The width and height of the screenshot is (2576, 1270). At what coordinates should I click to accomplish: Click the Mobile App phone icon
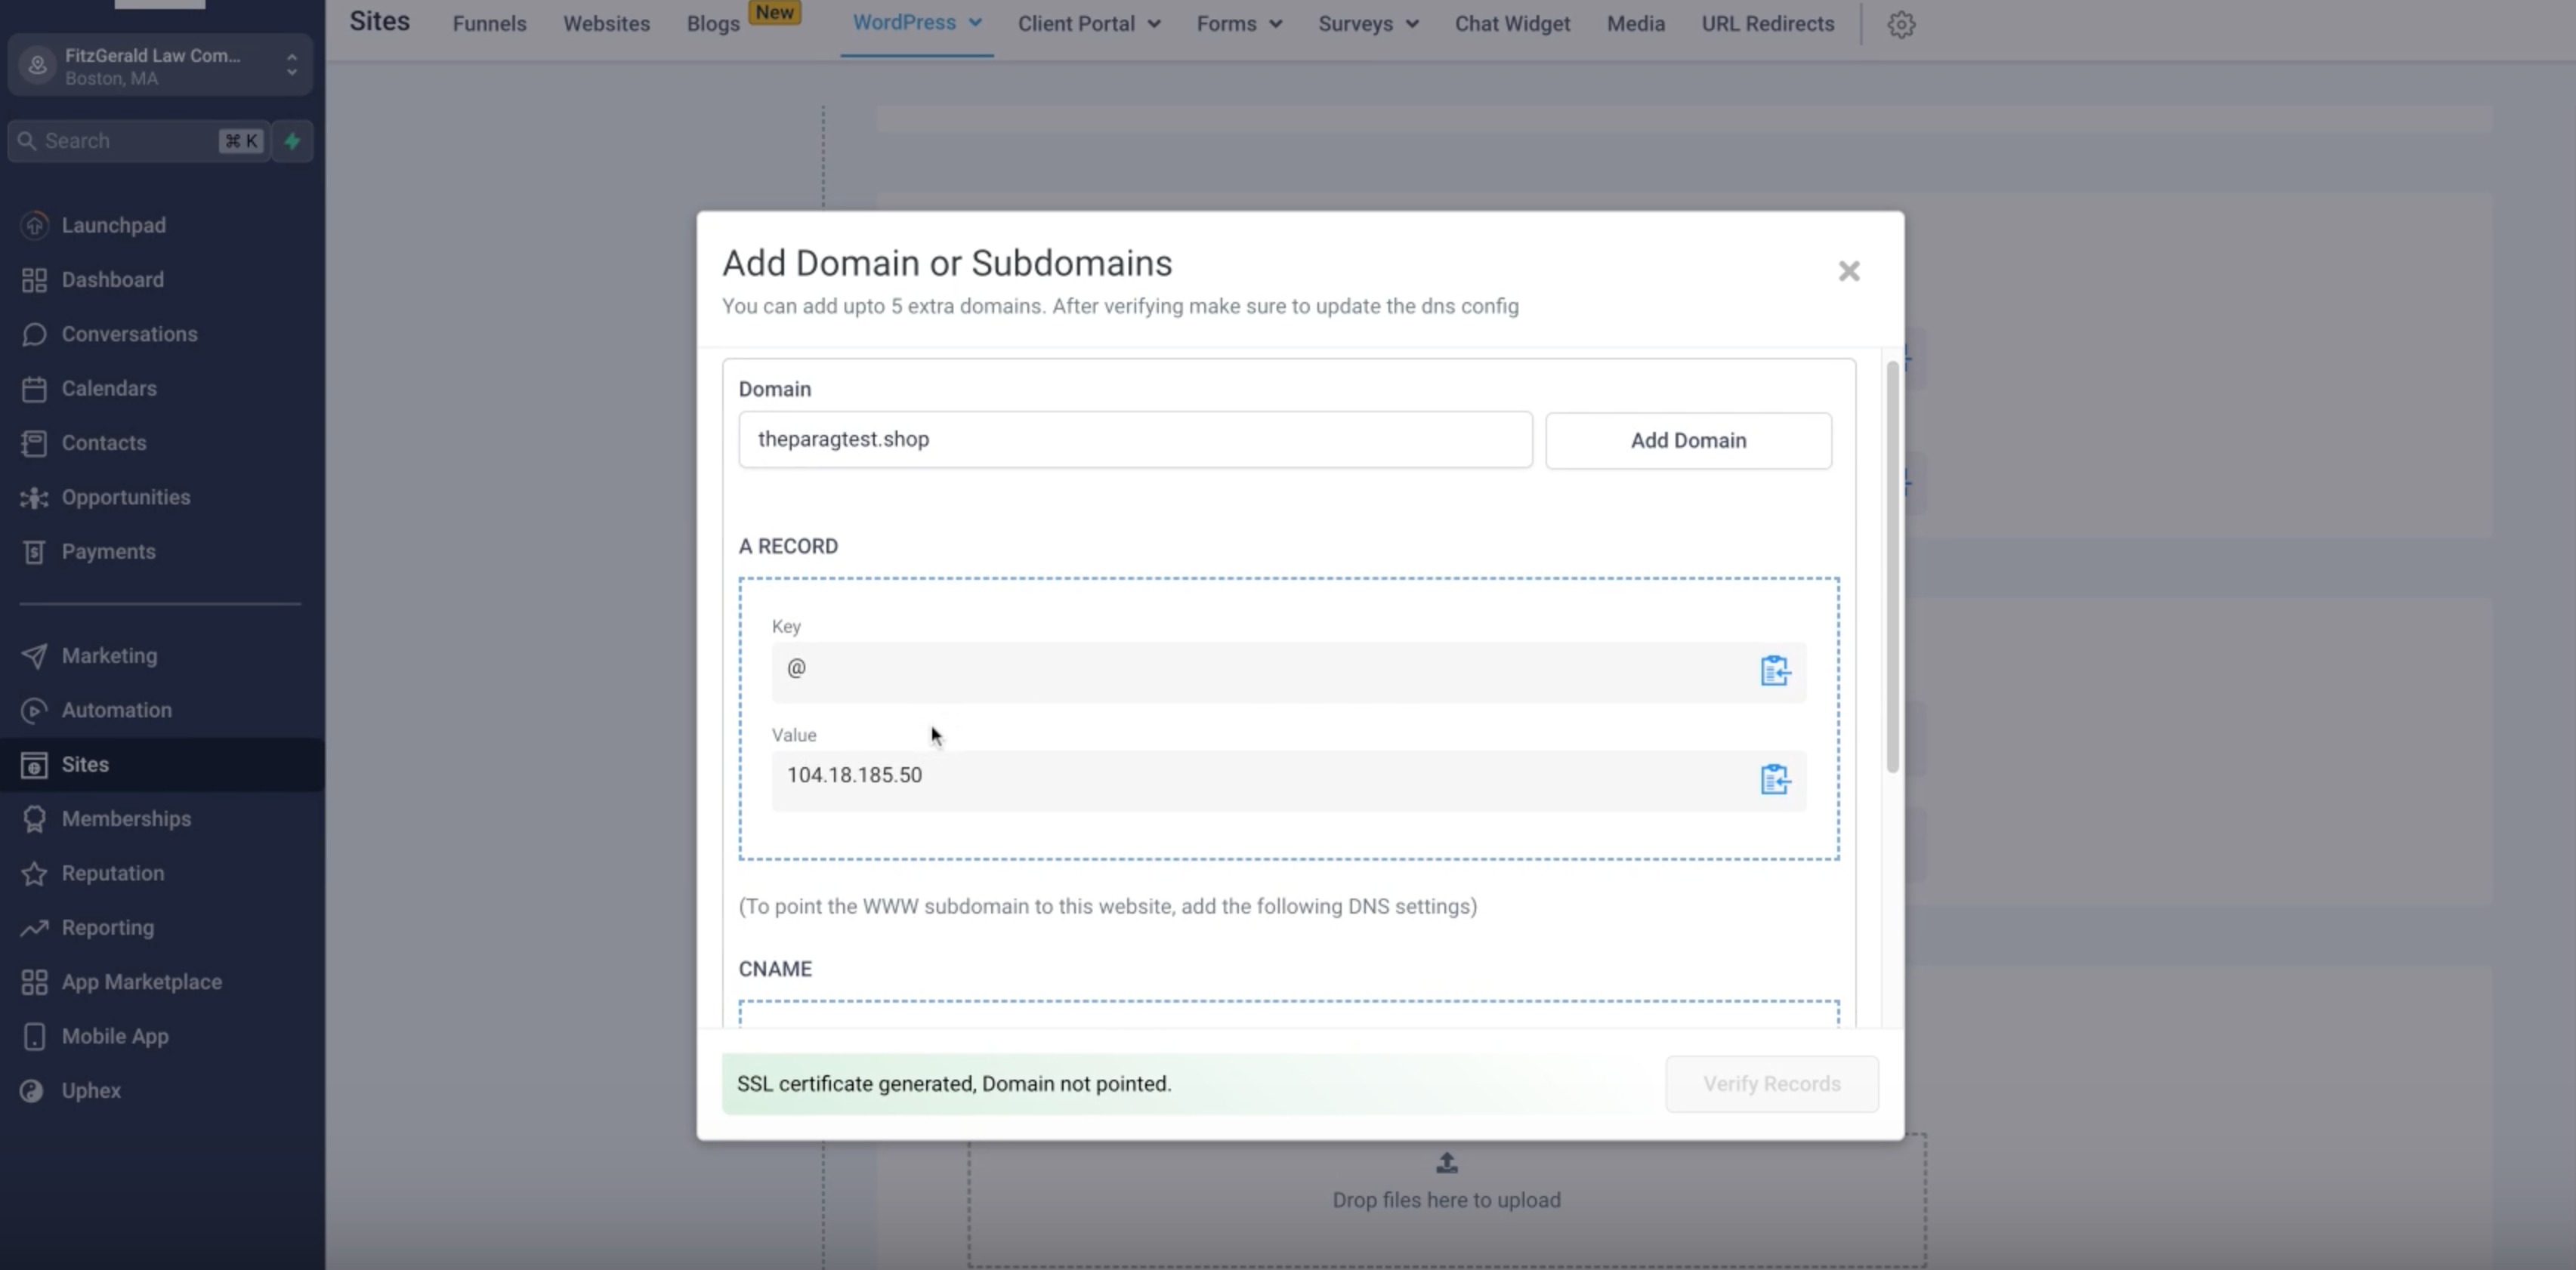34,1036
